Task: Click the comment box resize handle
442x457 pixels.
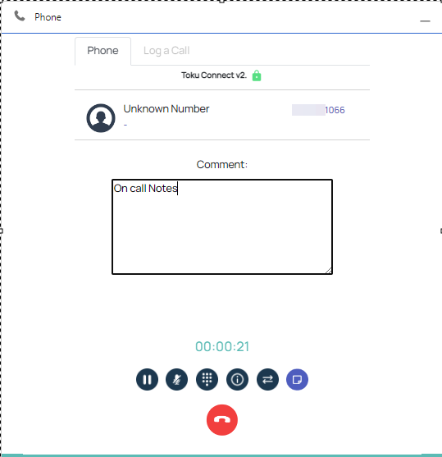Action: 329,271
